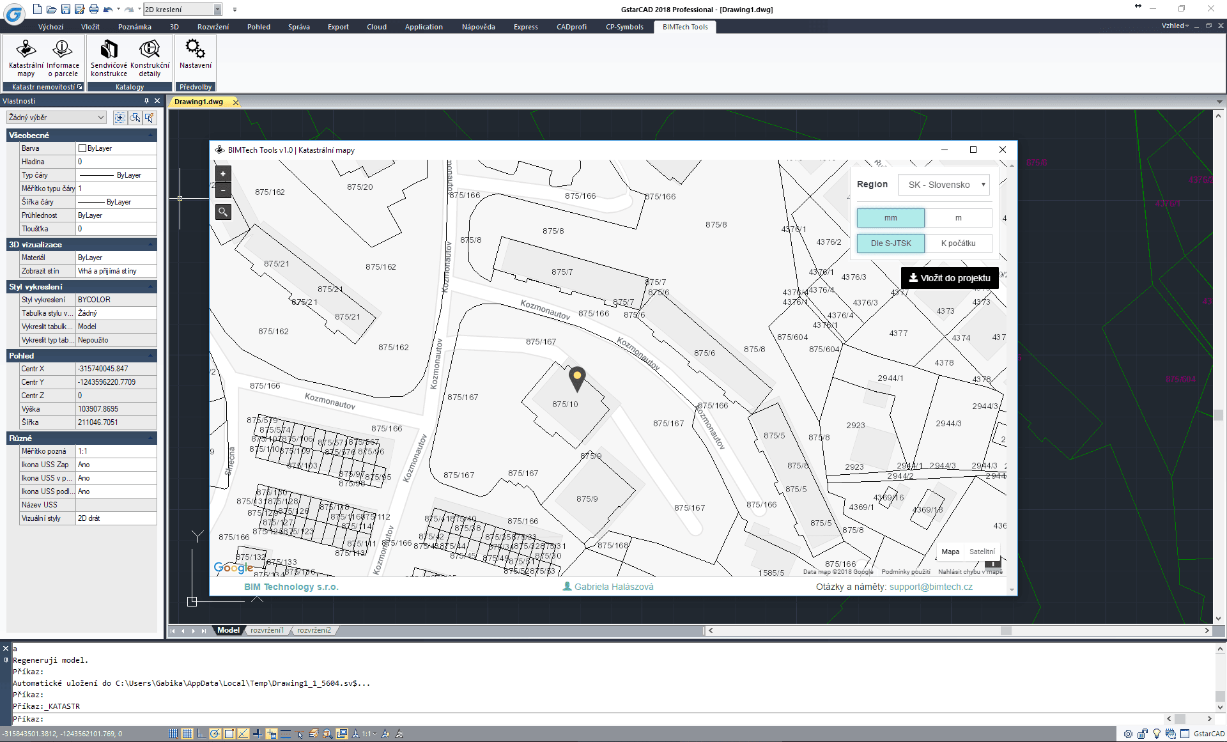
Task: Open the Region SK - Slovensko dropdown
Action: point(944,185)
